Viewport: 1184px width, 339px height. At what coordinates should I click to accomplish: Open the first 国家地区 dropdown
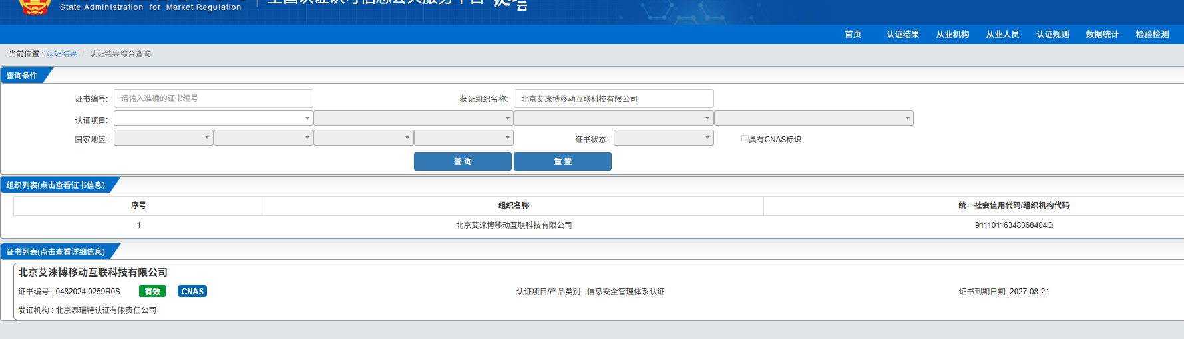coord(163,138)
